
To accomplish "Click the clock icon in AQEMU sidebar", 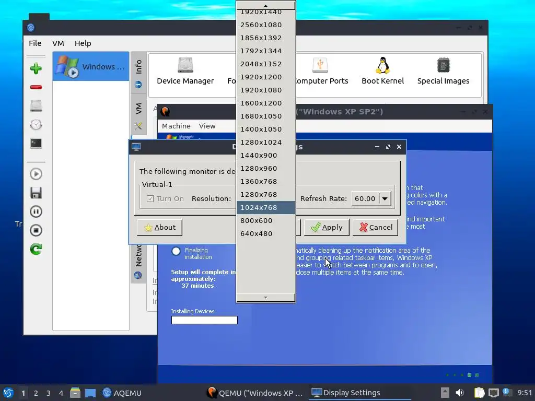I will click(x=36, y=125).
